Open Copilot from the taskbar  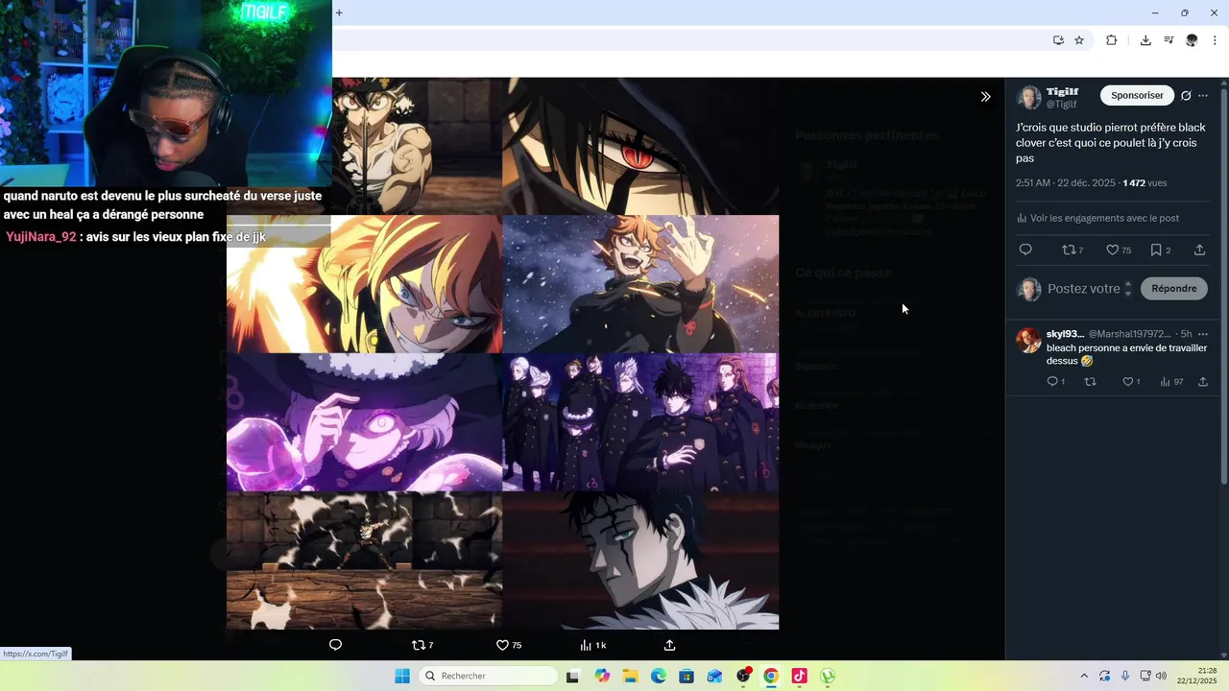602,676
